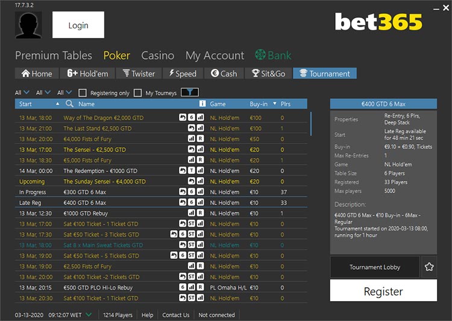Screen dimensions: 452x321
Task: Go to the Home tab
Action: 37,74
